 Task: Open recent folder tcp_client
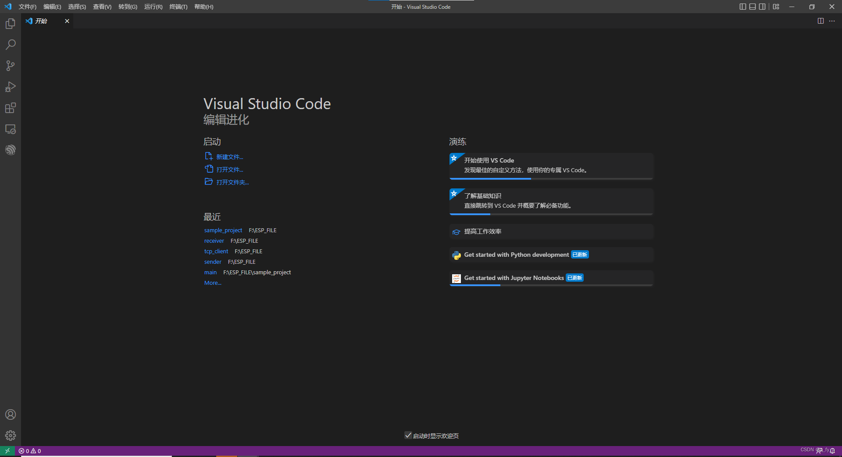[x=216, y=251]
